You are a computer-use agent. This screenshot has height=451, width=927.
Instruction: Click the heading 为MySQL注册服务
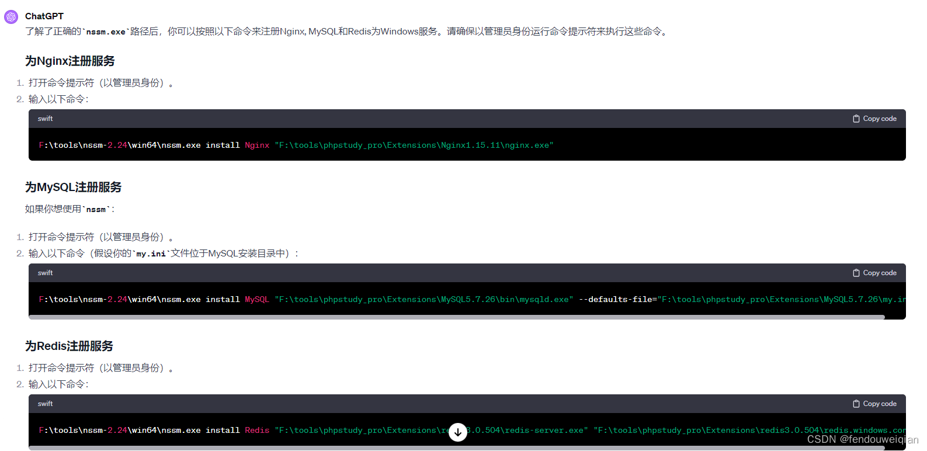click(x=74, y=187)
